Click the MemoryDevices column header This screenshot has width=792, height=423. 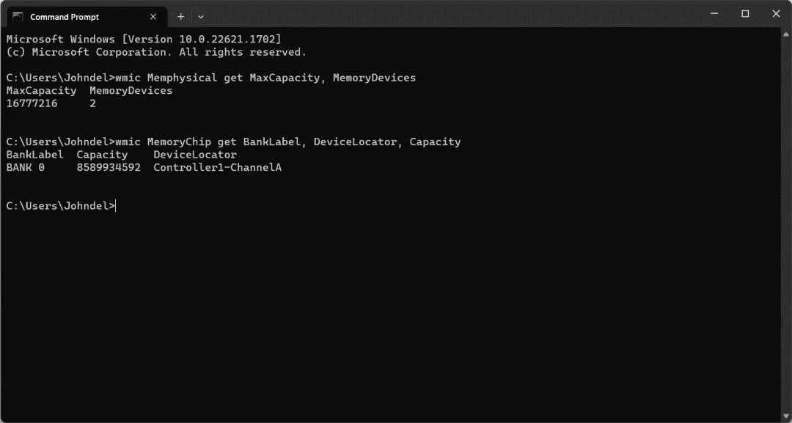pos(131,91)
